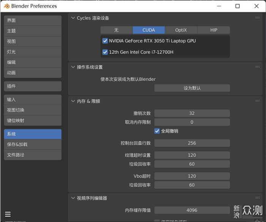
Task: Toggle the 全局撤销 checkbox
Action: click(x=157, y=131)
